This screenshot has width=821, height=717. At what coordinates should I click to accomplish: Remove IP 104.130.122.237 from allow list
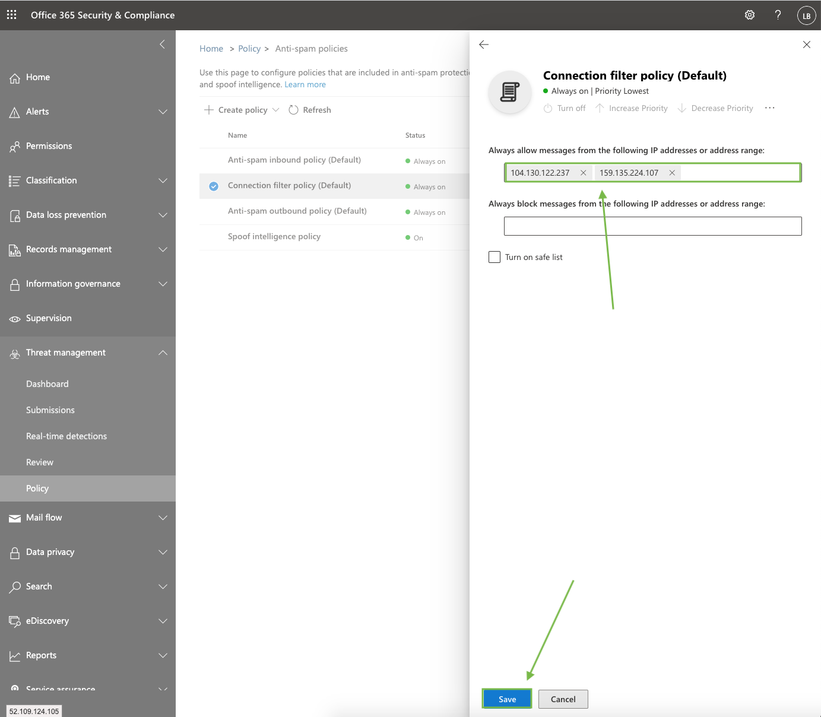pyautogui.click(x=583, y=173)
